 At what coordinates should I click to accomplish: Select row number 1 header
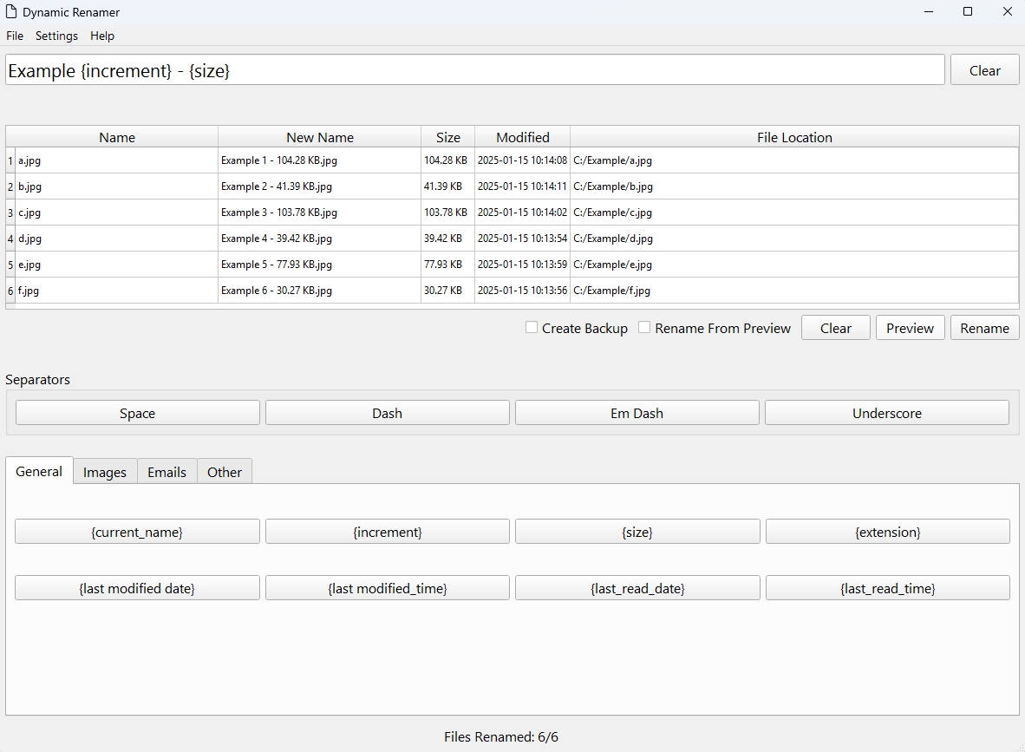click(10, 160)
